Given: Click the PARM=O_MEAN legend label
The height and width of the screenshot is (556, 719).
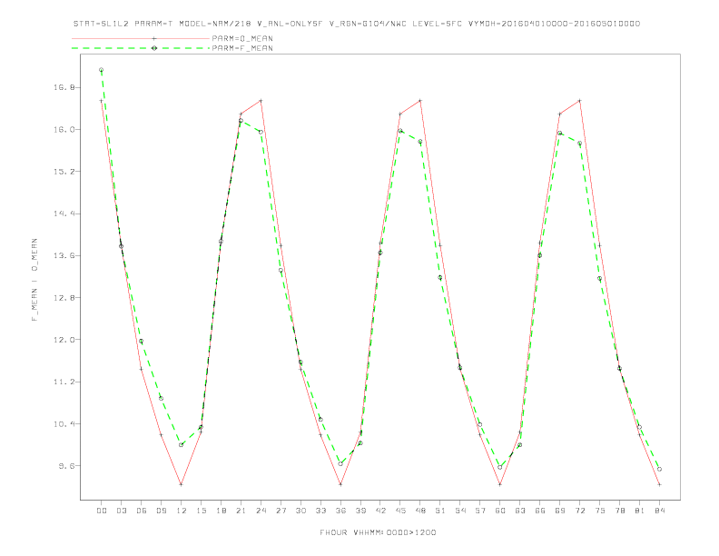Looking at the screenshot, I should click(242, 38).
